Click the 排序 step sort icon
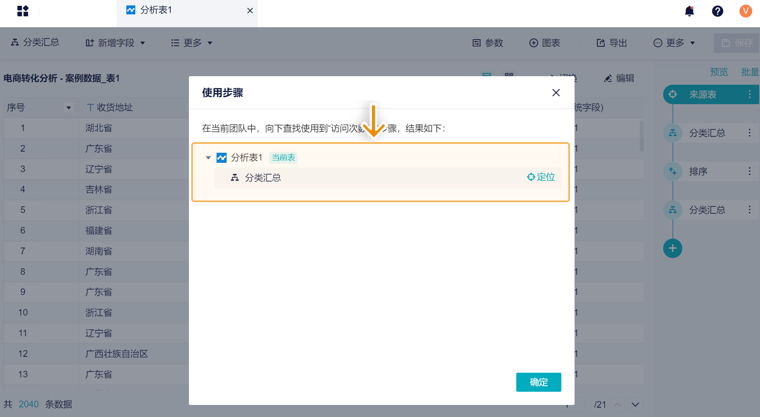 (x=673, y=171)
